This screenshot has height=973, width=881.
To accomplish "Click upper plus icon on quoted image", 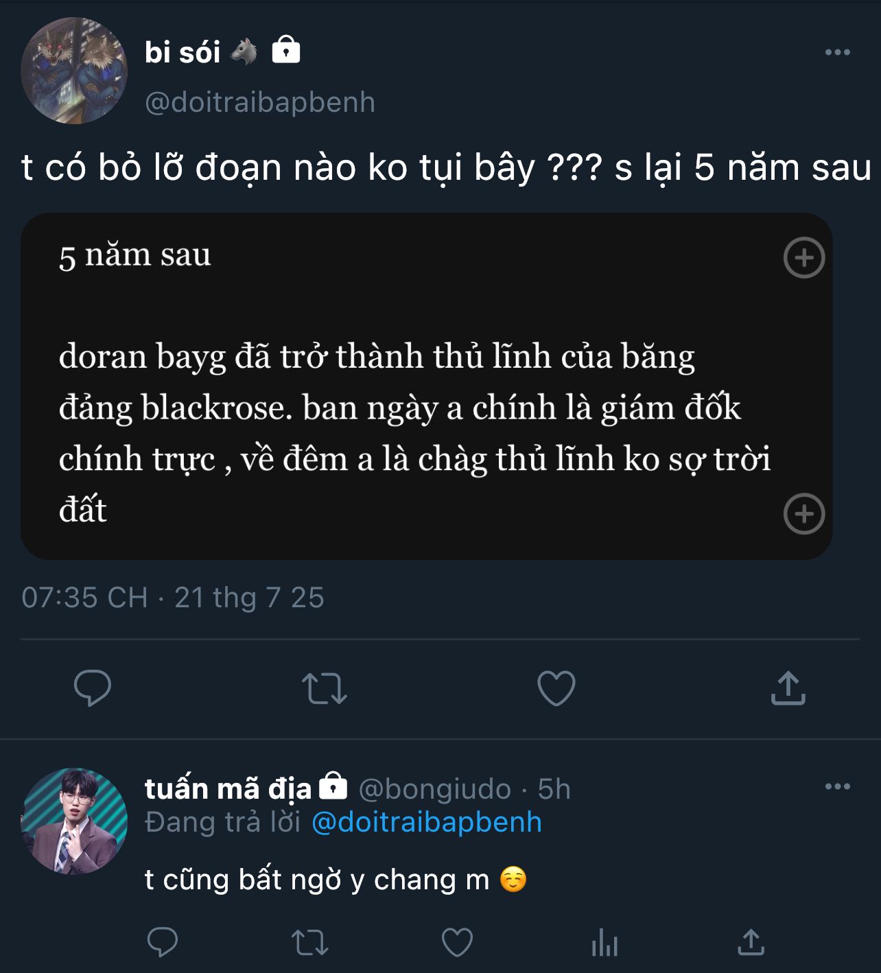I will [804, 258].
